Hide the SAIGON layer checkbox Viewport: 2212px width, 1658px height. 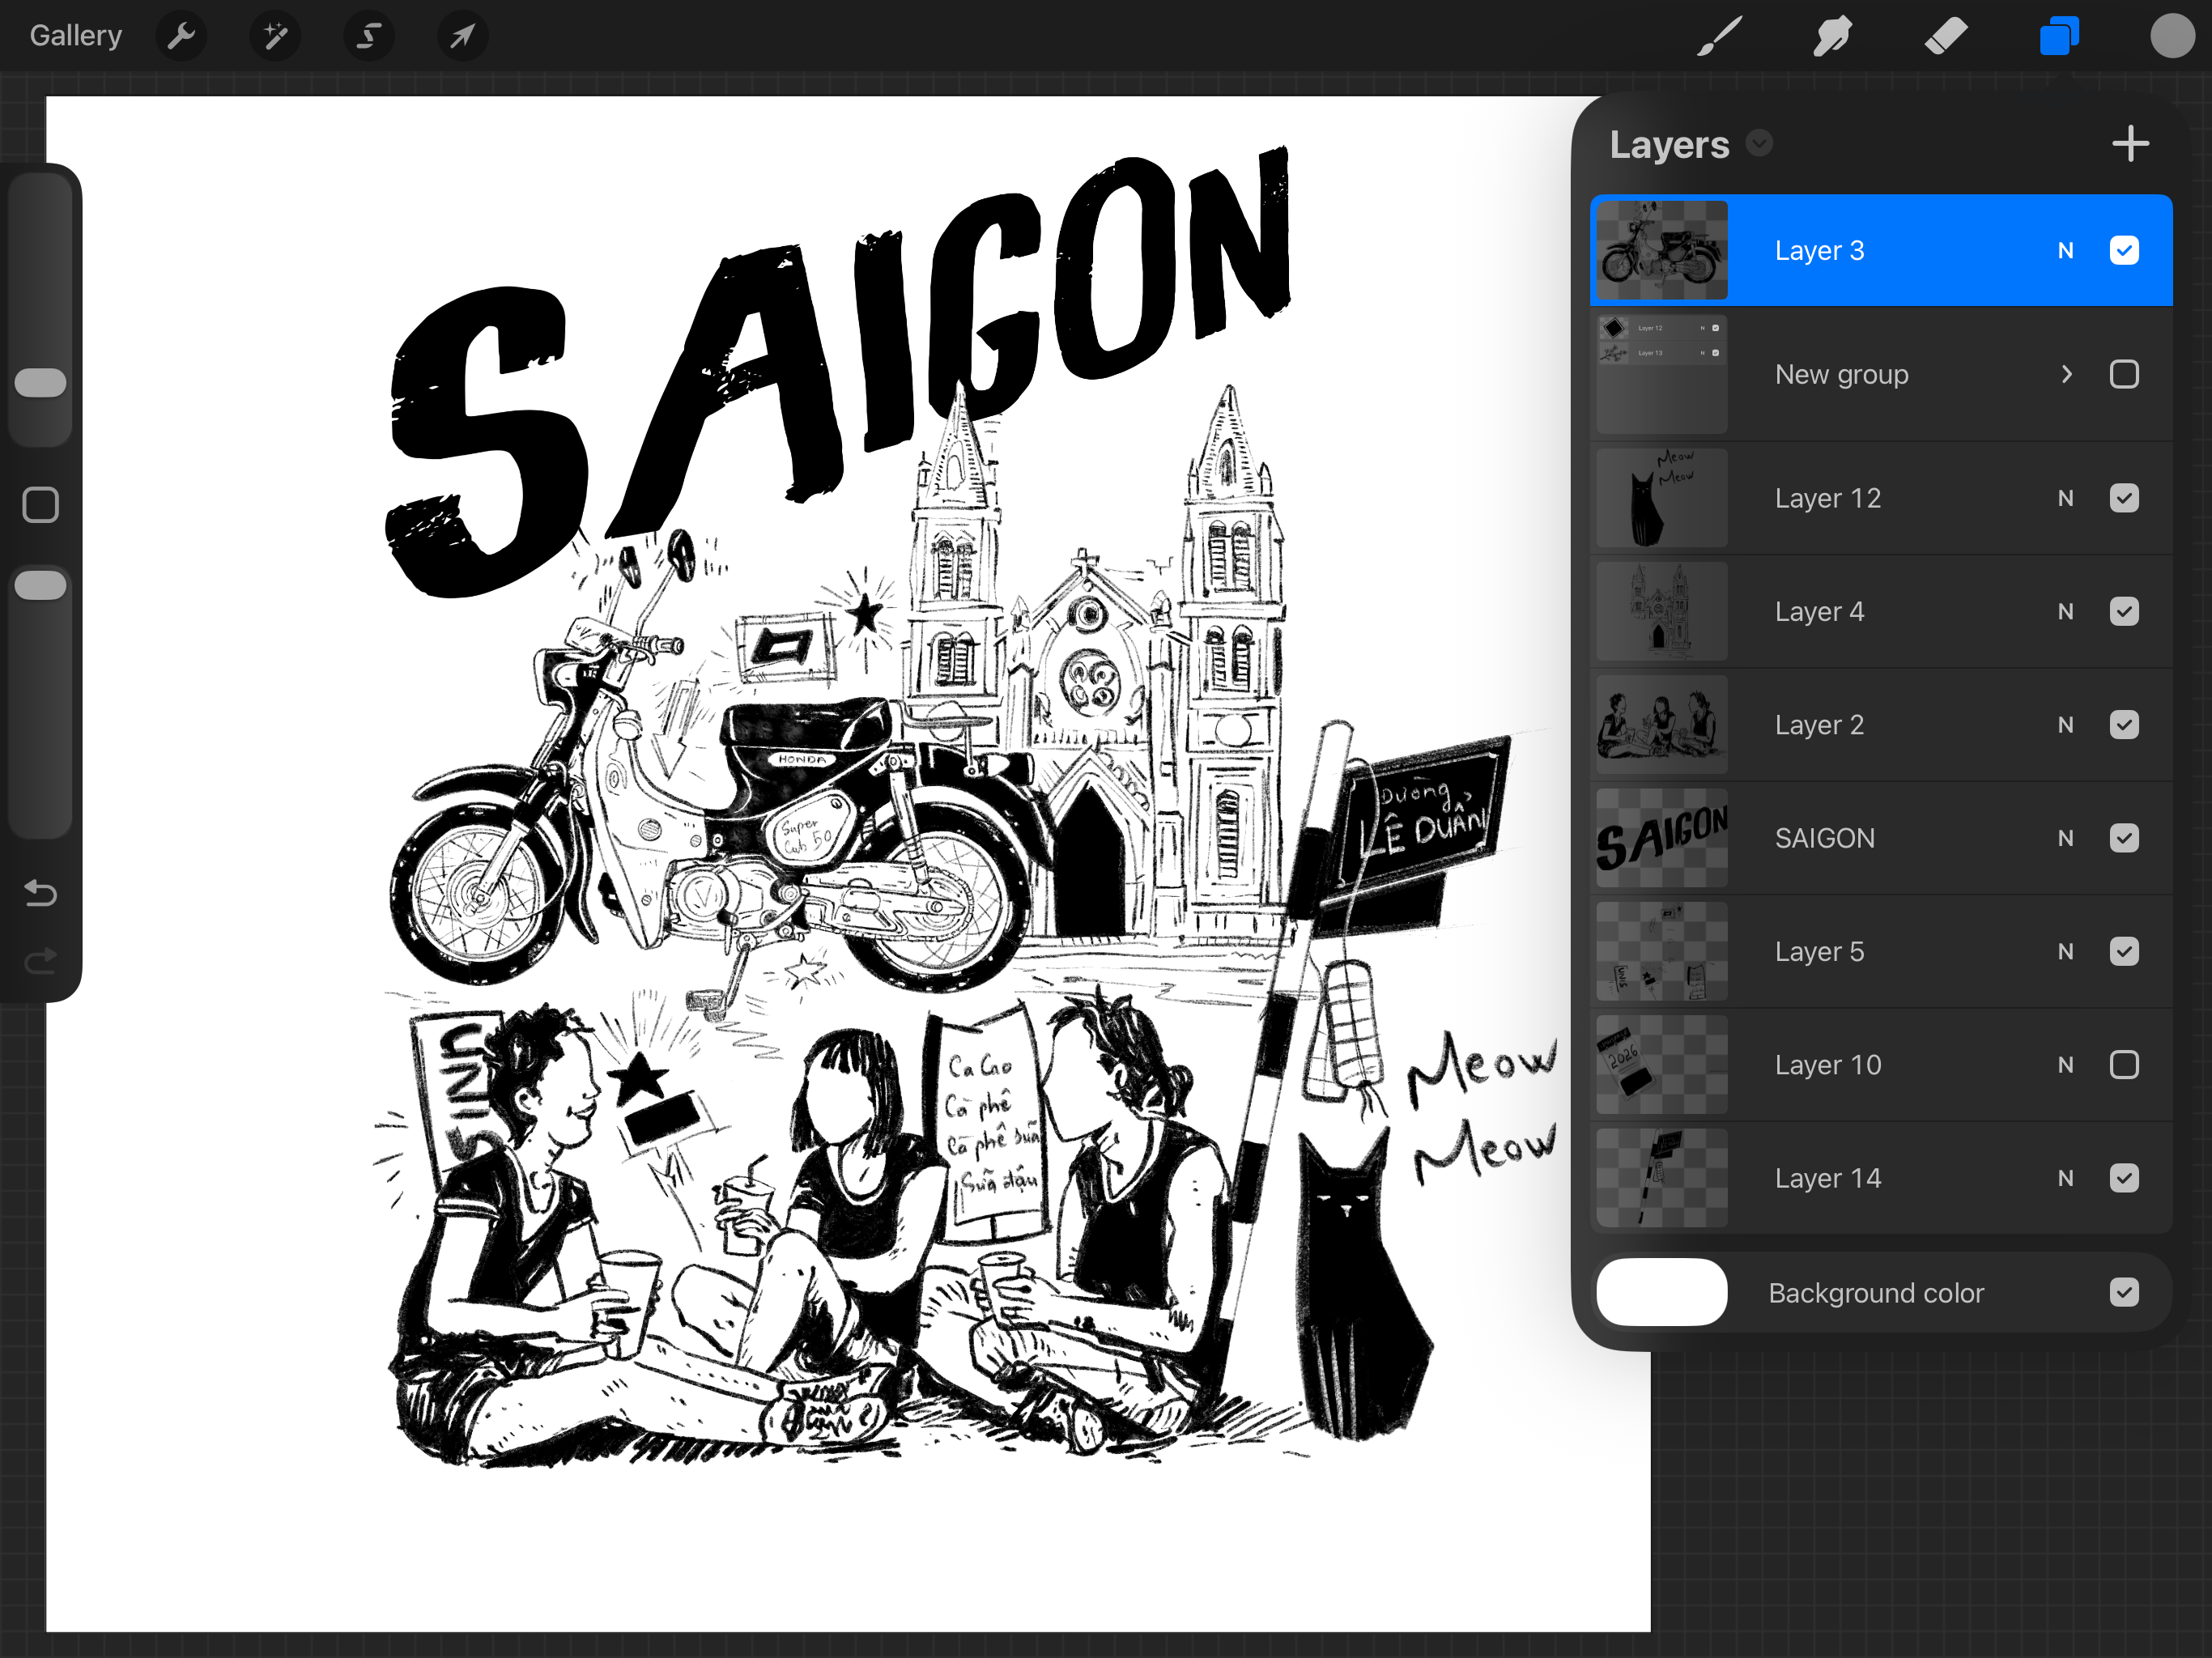point(2124,838)
